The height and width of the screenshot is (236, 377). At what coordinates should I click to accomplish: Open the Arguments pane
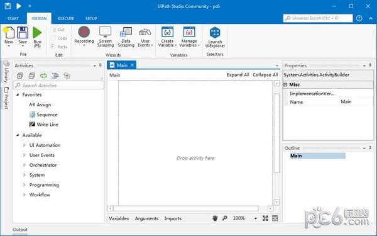tap(146, 218)
